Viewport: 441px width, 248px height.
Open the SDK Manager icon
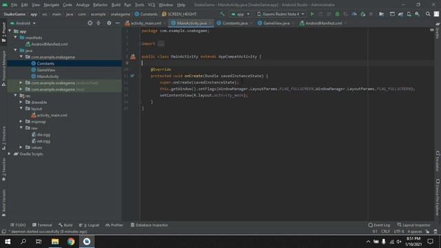(418, 14)
